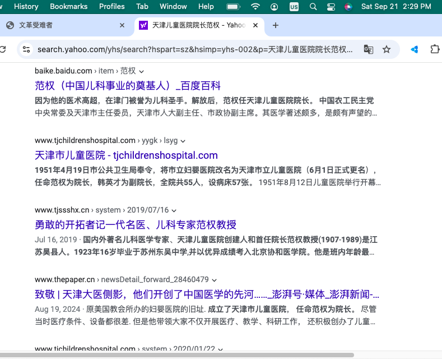Open the site information icon beside URL
The image size is (442, 359).
(x=26, y=49)
